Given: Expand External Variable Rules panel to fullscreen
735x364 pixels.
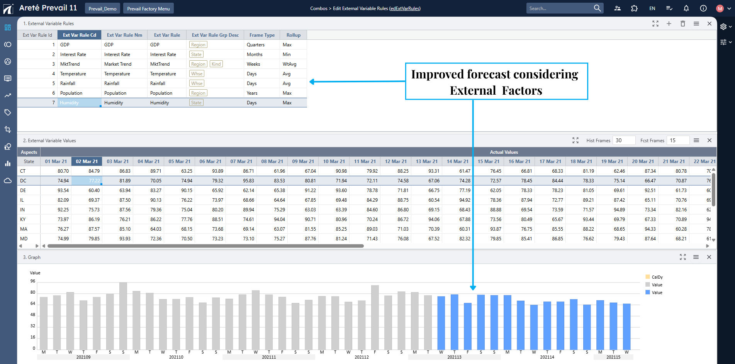Looking at the screenshot, I should tap(655, 24).
